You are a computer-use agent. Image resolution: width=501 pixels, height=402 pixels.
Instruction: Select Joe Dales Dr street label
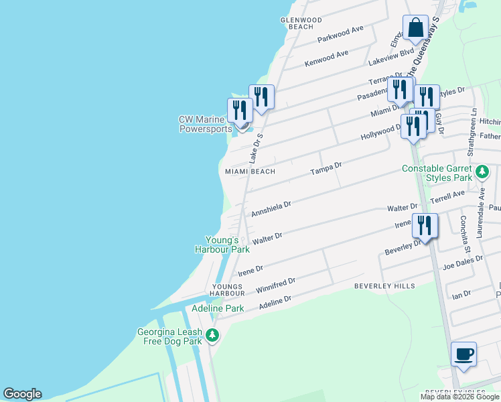[463, 263]
